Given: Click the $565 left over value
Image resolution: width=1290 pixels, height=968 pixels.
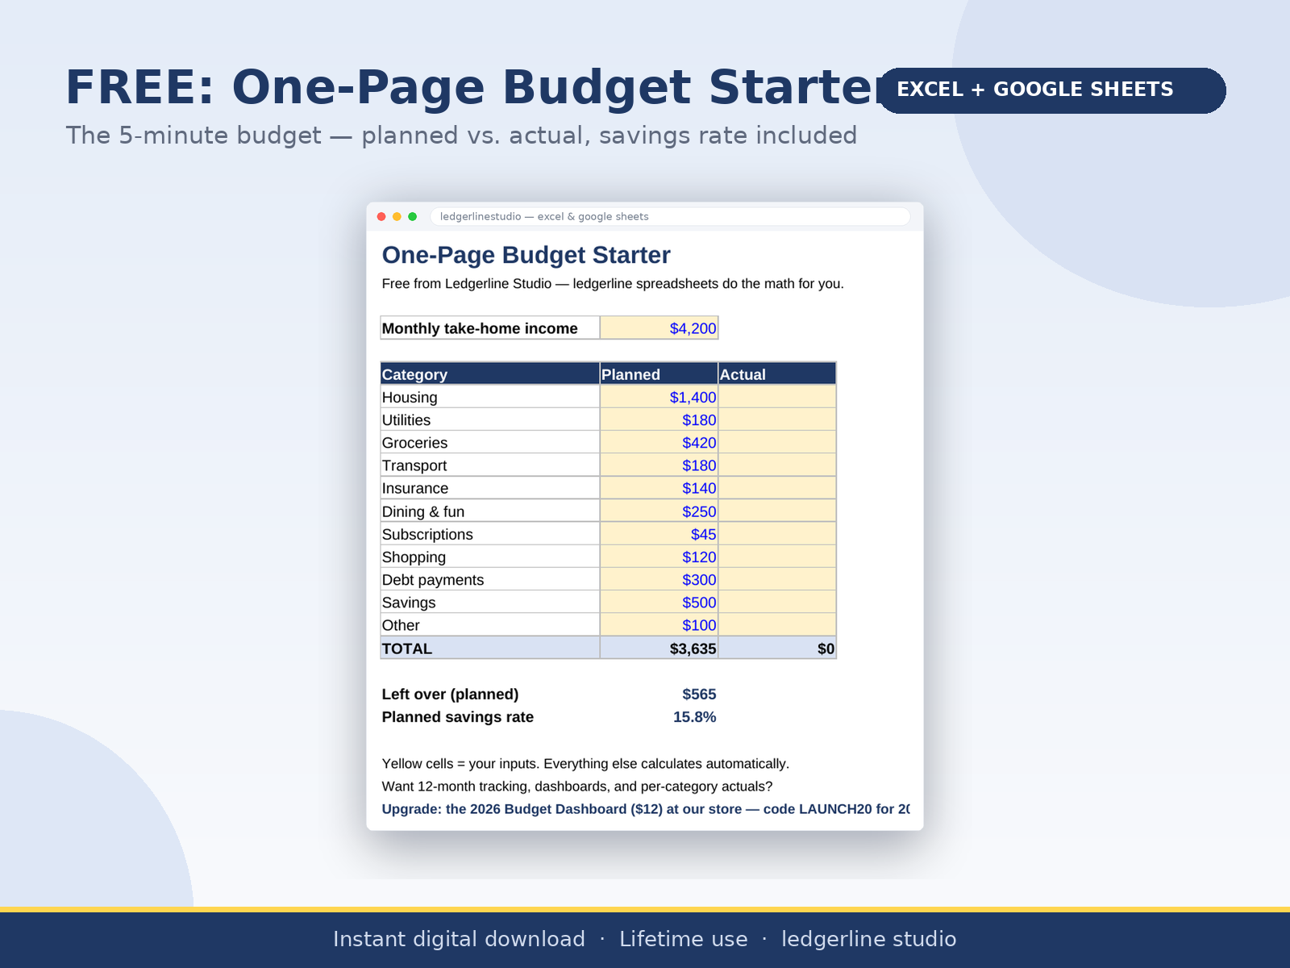Looking at the screenshot, I should [x=699, y=694].
